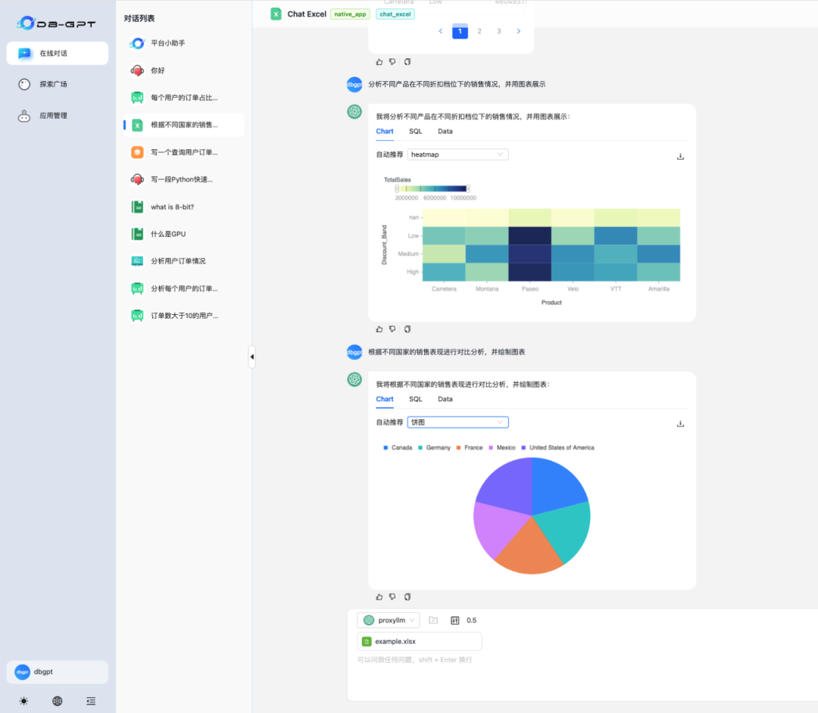Switch to Data tab in pie chart response
Screen dimensions: 818x713
(445, 399)
